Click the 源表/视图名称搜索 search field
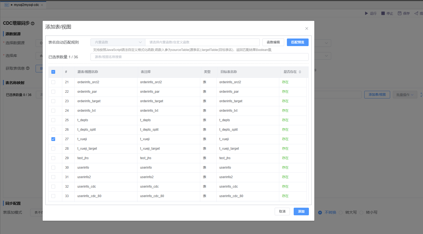 point(199,57)
